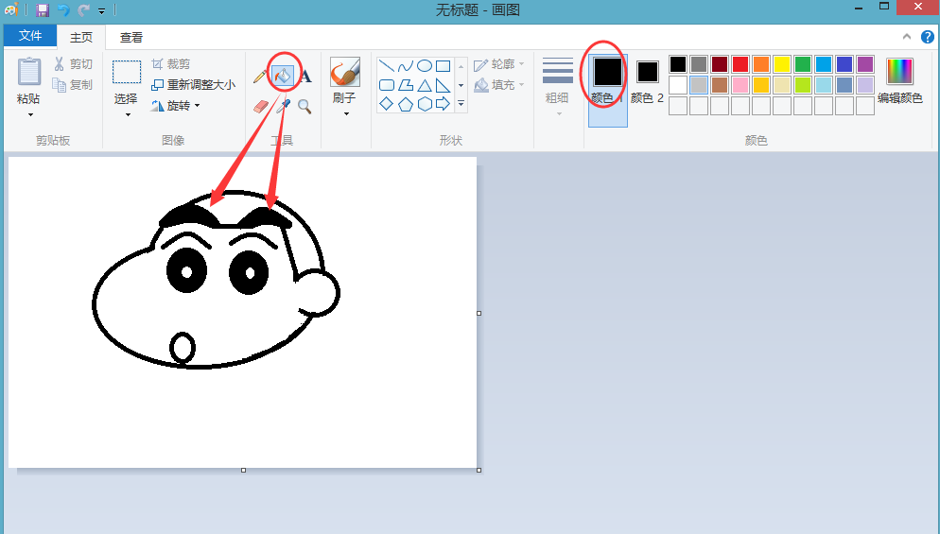
Task: Choose the Rectangle shape
Action: (443, 66)
